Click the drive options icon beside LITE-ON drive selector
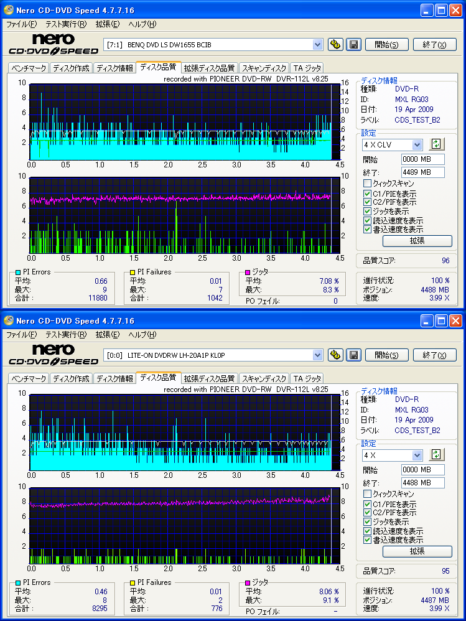 point(335,355)
